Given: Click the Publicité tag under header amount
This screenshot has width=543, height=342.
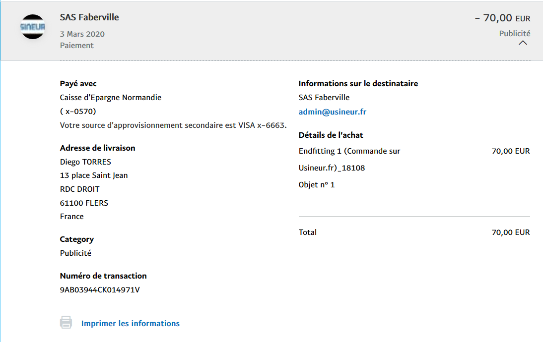Looking at the screenshot, I should pyautogui.click(x=515, y=34).
